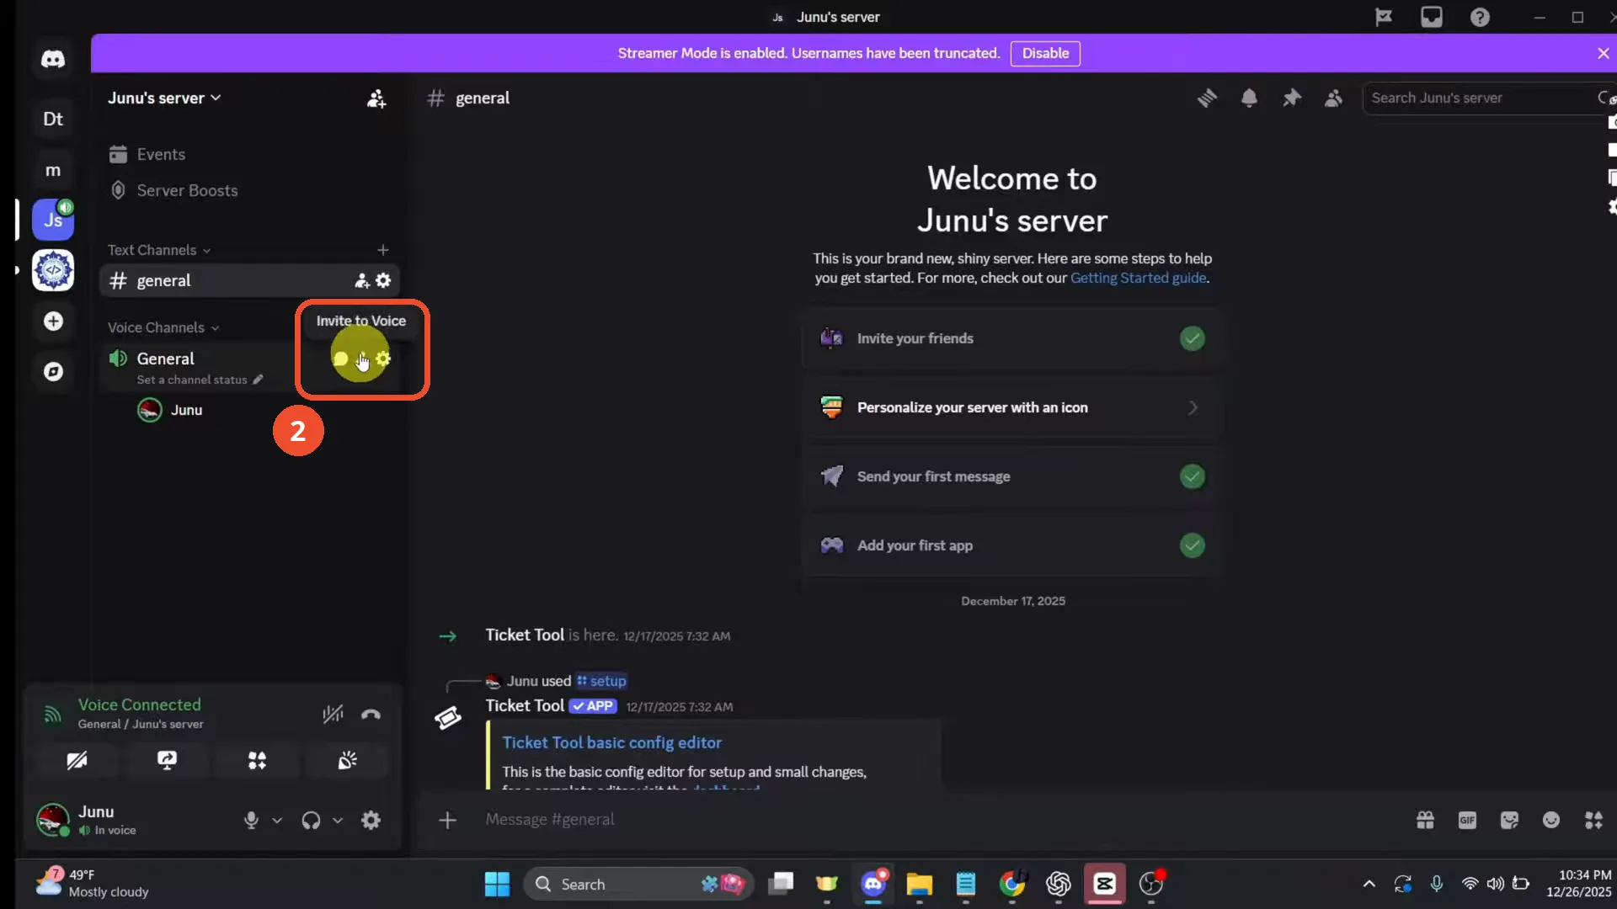This screenshot has width=1617, height=909.
Task: Expand microphone input options arrow
Action: pos(277,821)
